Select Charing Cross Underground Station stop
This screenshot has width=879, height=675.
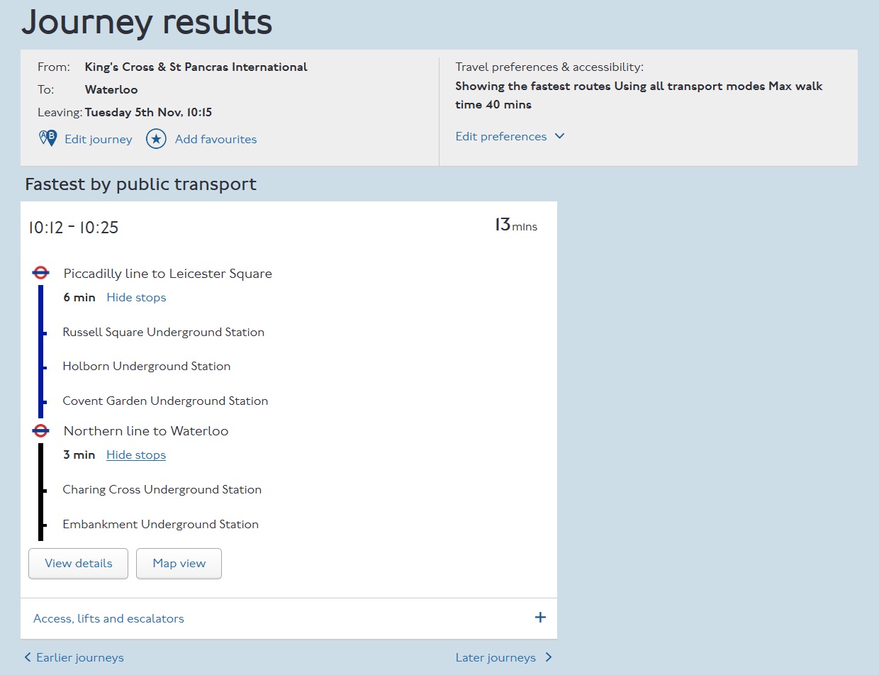(x=162, y=490)
